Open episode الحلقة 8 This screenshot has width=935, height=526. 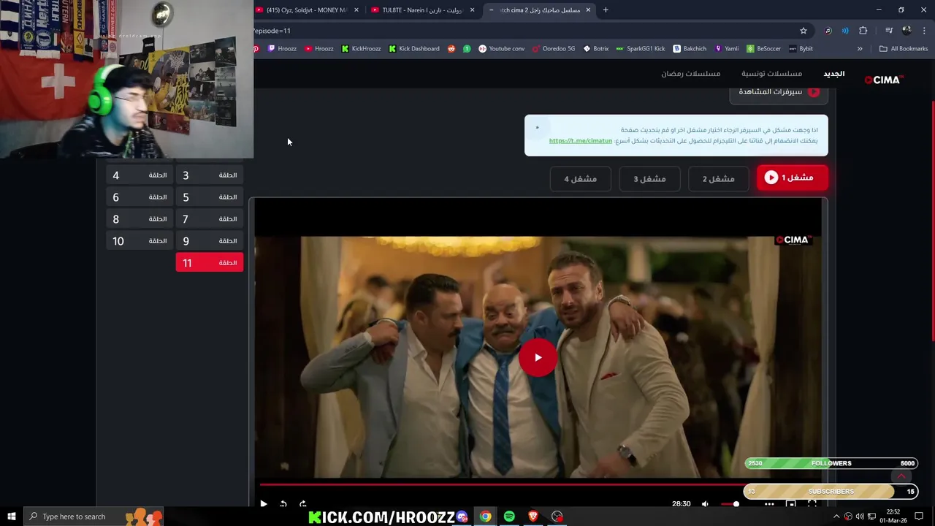tap(139, 219)
